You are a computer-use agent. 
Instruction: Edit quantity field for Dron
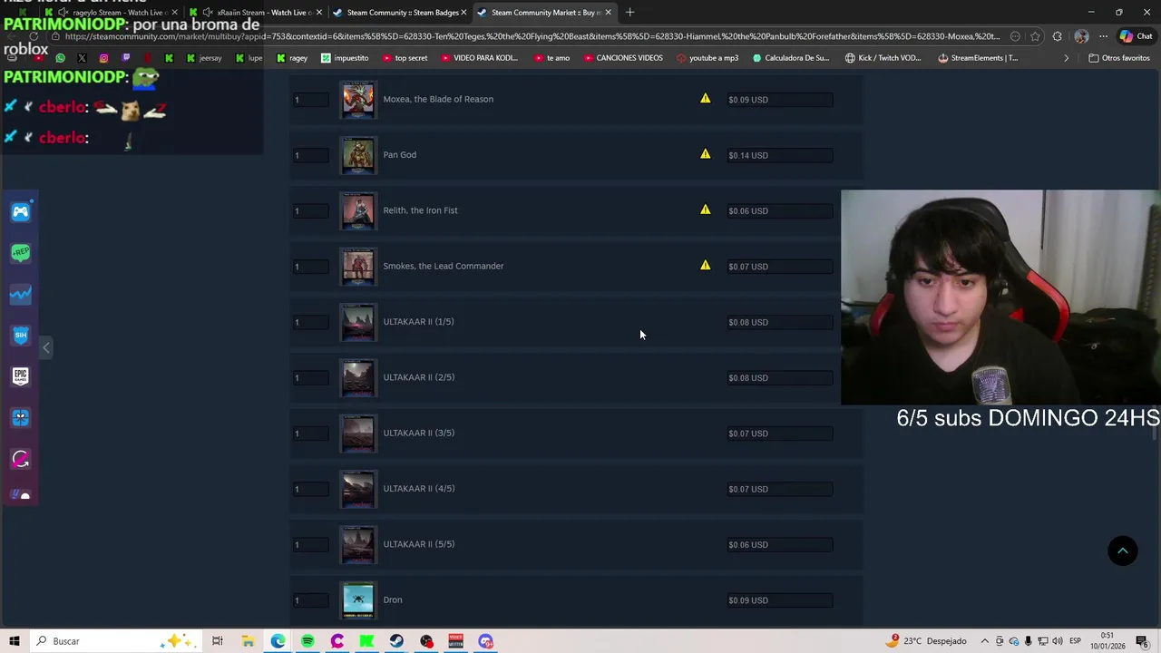311,600
